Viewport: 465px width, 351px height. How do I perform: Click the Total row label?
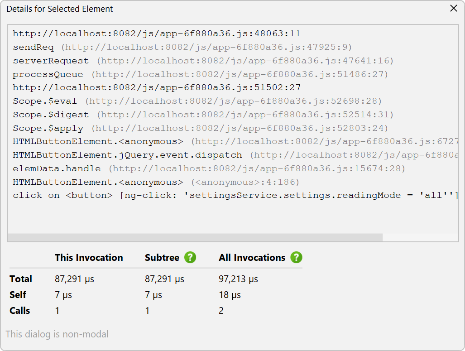point(21,279)
